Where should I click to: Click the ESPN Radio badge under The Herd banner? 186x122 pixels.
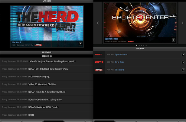click(38, 45)
